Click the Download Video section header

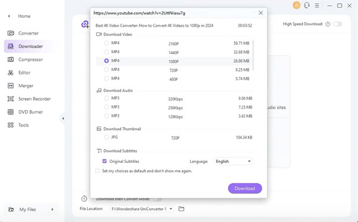(118, 35)
